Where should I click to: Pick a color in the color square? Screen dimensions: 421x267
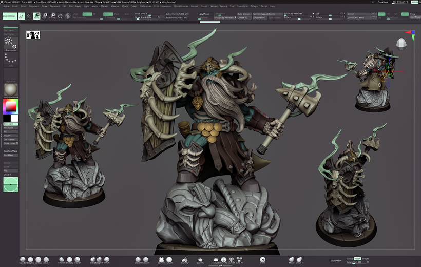10,106
